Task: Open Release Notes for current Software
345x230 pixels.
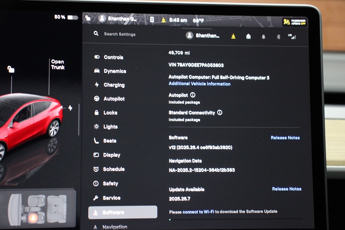Action: (x=285, y=138)
